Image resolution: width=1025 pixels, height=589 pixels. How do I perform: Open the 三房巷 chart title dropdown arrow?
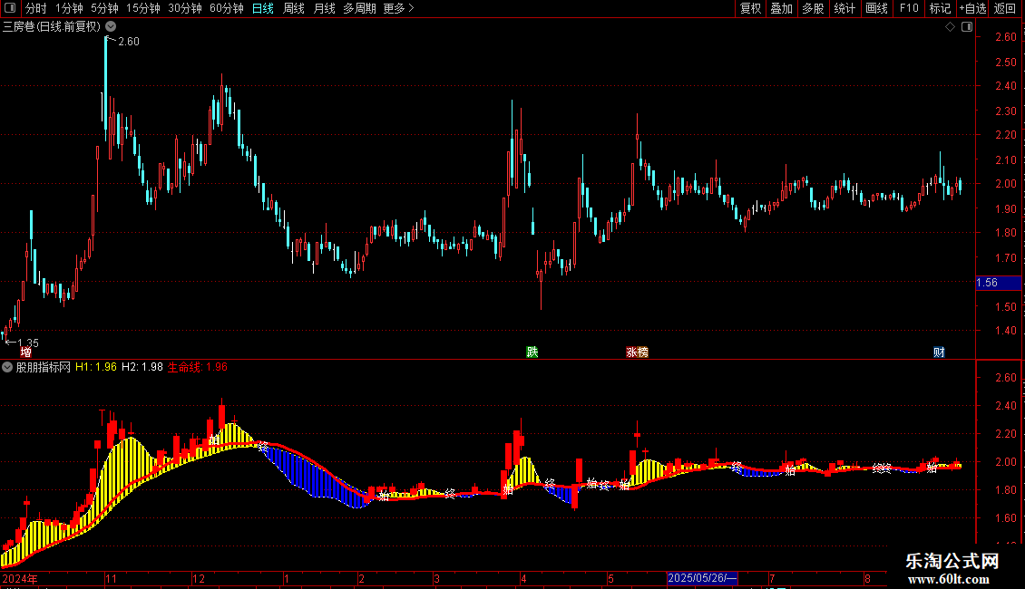[x=112, y=27]
